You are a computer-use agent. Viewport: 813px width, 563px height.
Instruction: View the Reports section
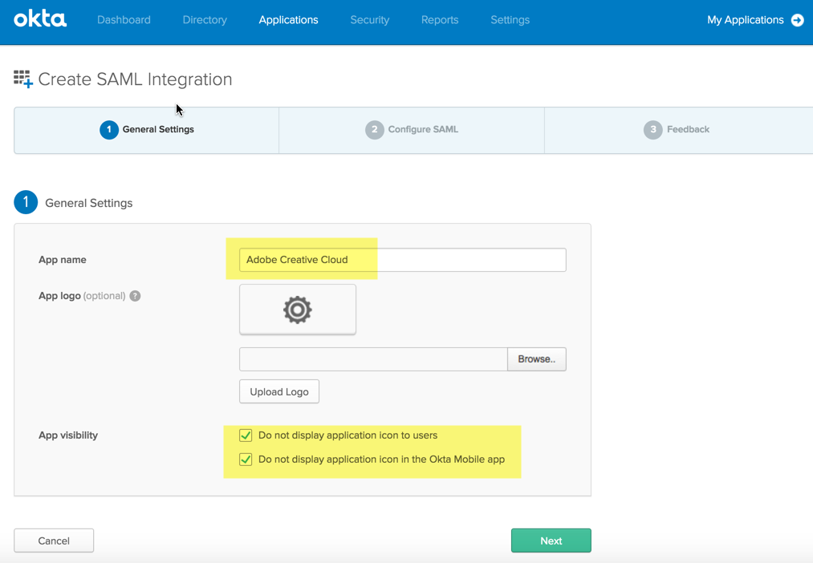tap(440, 20)
